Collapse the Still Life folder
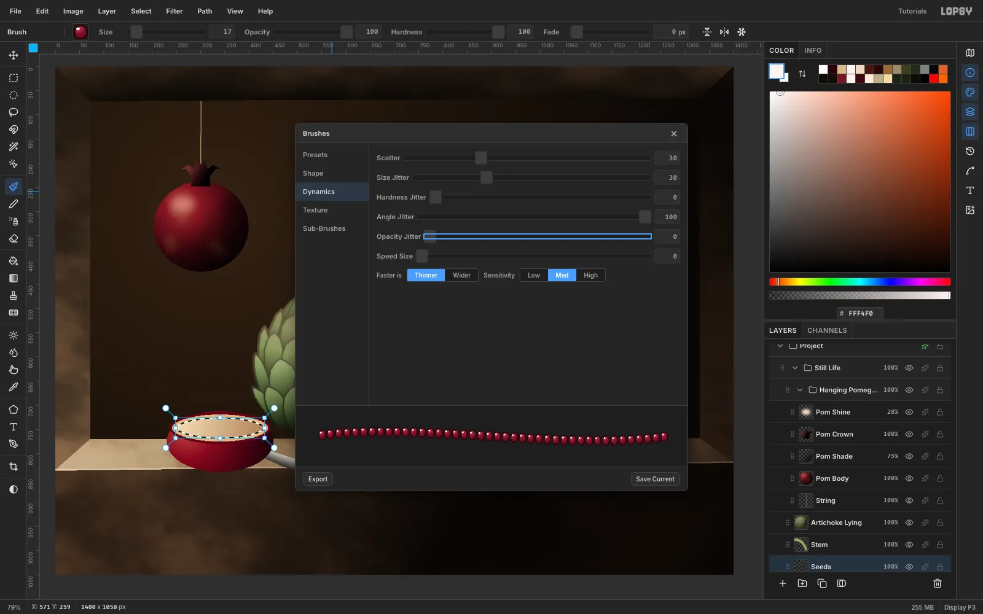The height and width of the screenshot is (614, 983). coord(795,368)
